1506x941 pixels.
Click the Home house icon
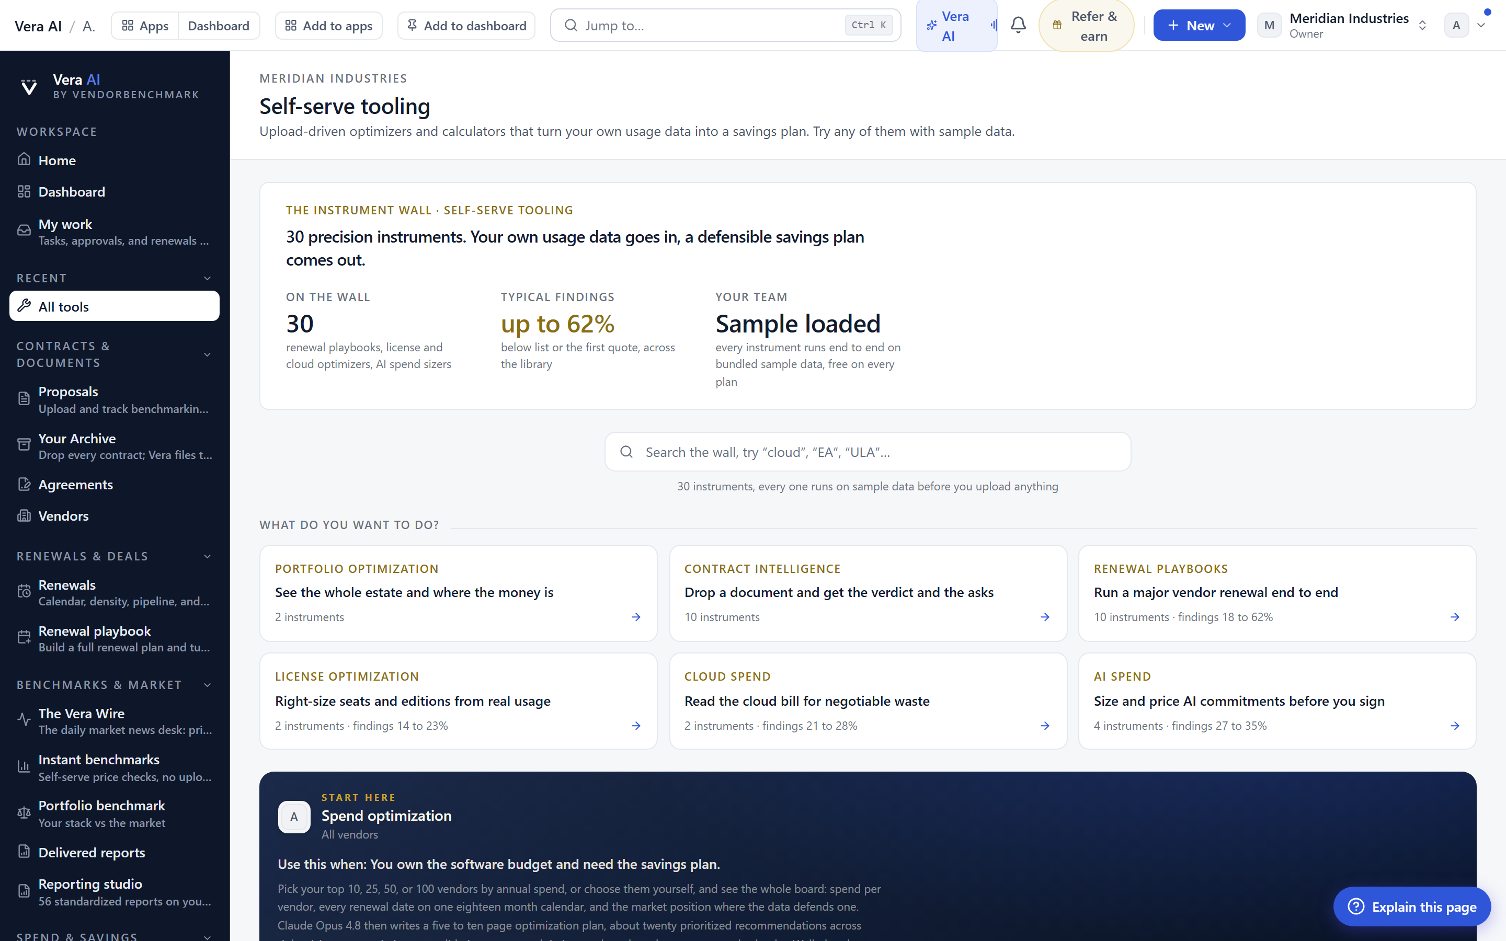pos(24,159)
